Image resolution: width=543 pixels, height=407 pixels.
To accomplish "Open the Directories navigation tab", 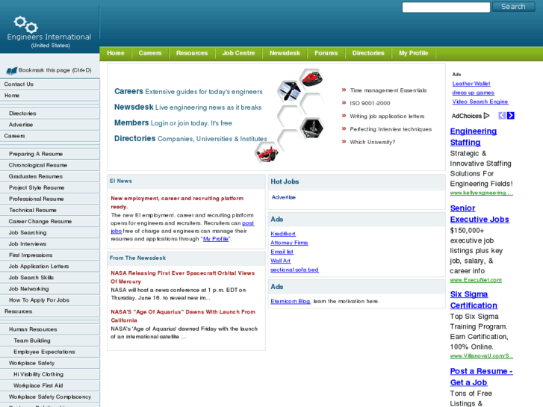I will coord(368,53).
